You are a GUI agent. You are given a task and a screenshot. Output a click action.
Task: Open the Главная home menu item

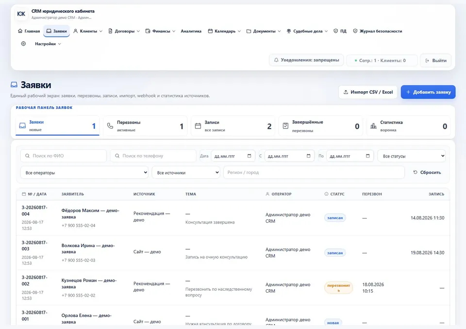tap(29, 31)
